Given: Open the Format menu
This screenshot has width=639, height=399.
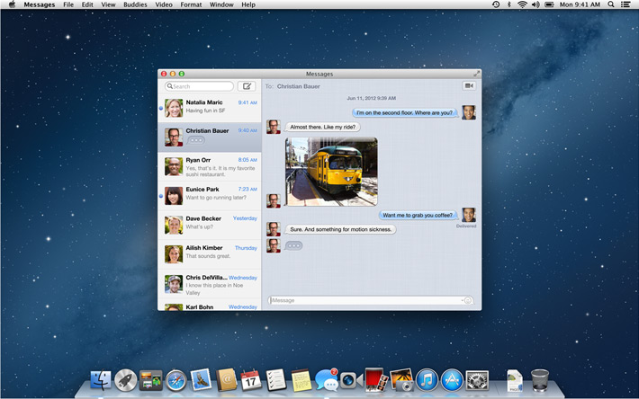Looking at the screenshot, I should tap(191, 4).
